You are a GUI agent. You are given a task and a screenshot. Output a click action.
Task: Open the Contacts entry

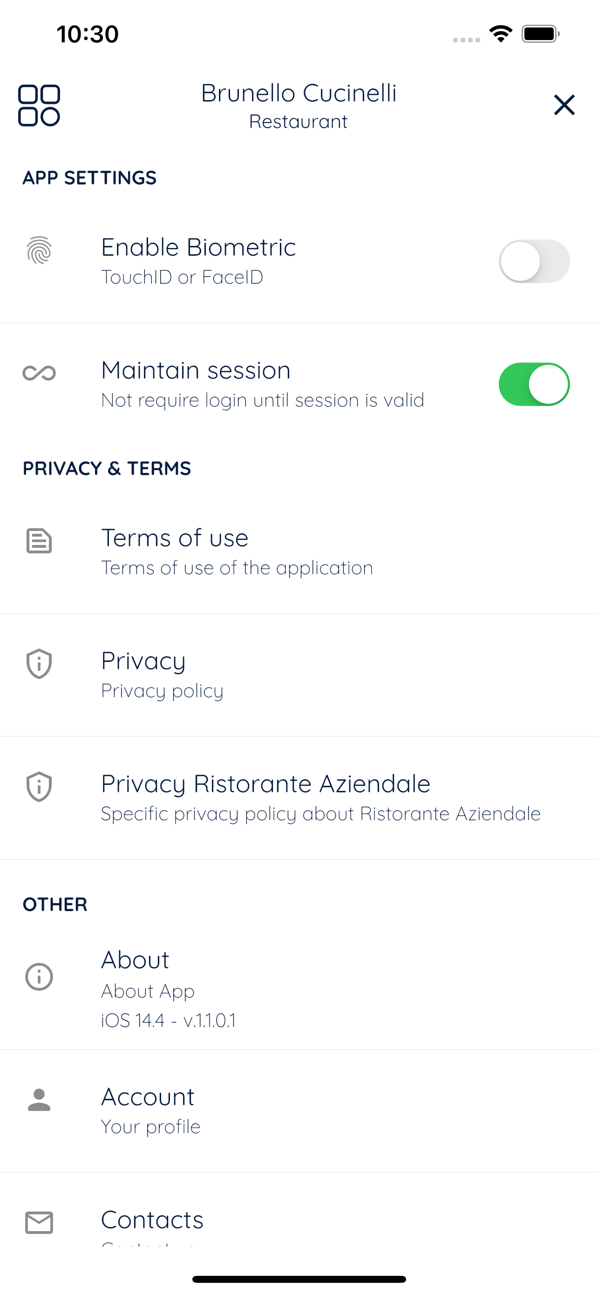[299, 1211]
